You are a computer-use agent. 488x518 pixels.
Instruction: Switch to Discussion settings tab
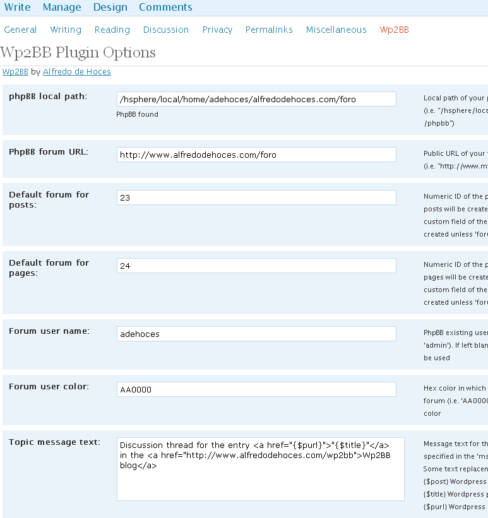point(166,30)
